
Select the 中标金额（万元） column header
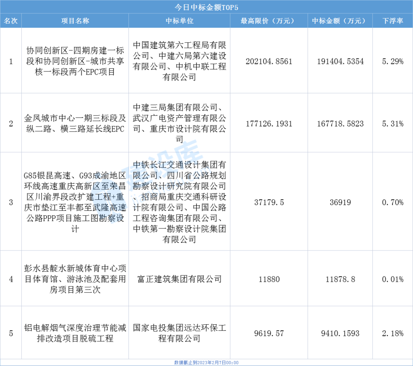[340, 21]
